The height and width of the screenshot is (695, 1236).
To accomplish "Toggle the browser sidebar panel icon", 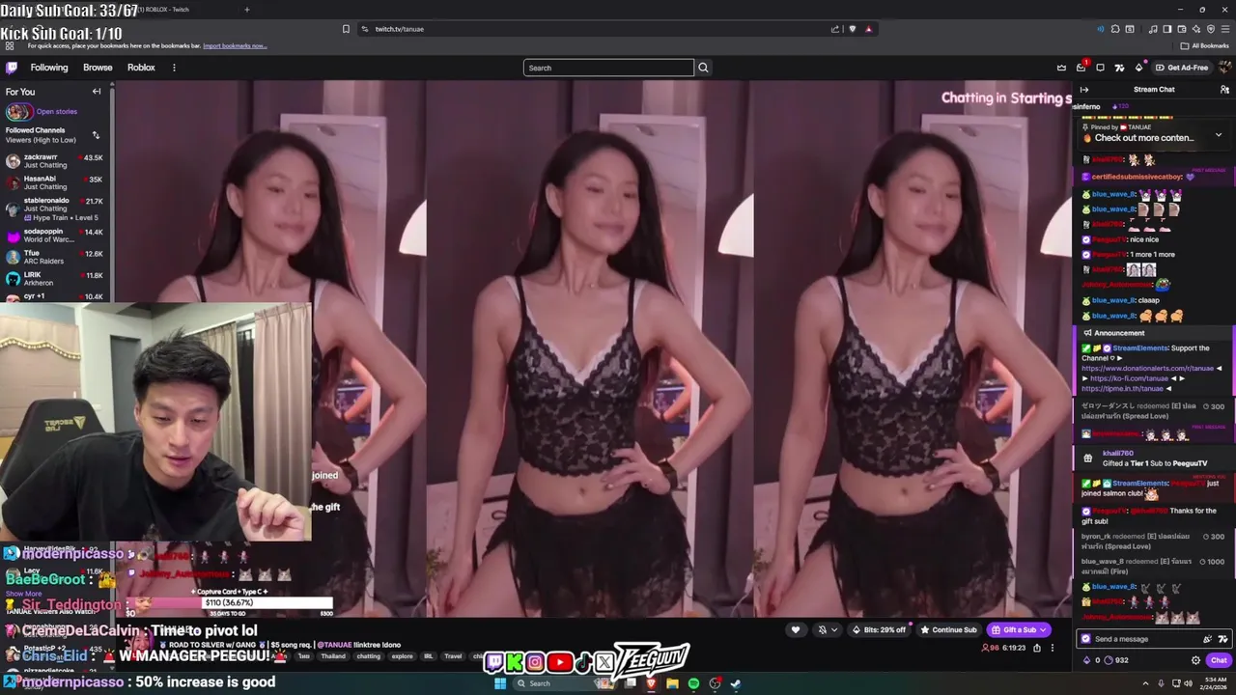I will (1166, 29).
